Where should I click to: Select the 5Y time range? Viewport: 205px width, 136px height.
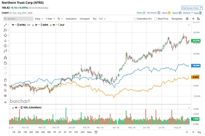(70, 132)
